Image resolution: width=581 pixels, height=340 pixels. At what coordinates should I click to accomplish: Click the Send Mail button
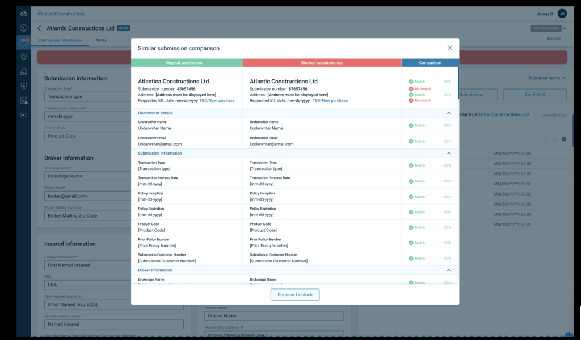(534, 94)
